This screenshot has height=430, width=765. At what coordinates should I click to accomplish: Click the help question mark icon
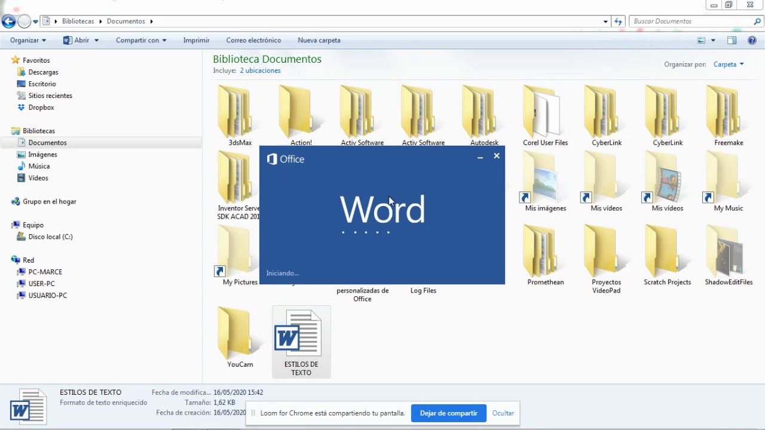(x=752, y=41)
